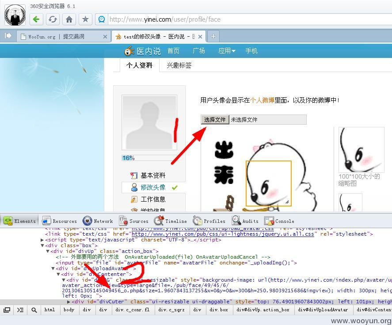Viewport: 392px width, 325px height.
Task: Open the Sources devtools panel
Action: [x=133, y=221]
